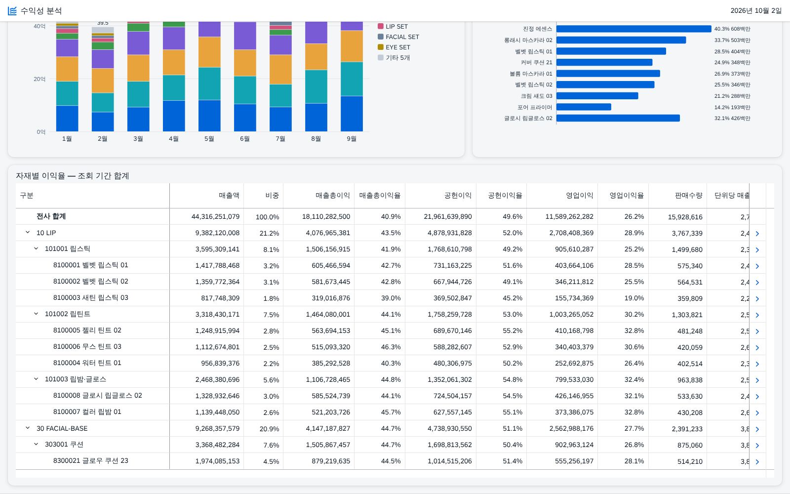Collapse the 10 LIP group
The width and height of the screenshot is (790, 494).
(x=28, y=233)
